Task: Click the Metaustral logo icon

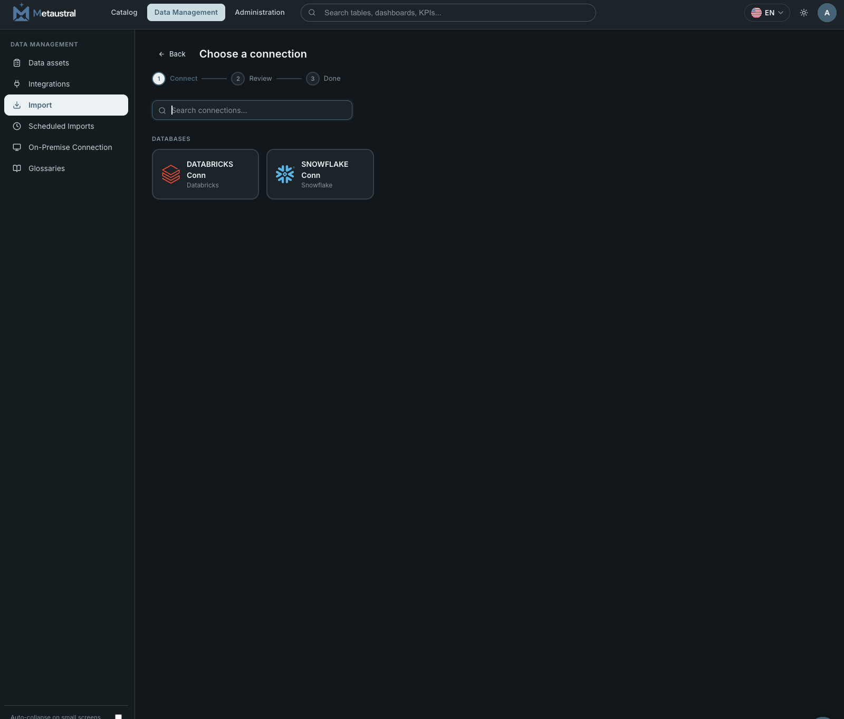Action: click(21, 12)
